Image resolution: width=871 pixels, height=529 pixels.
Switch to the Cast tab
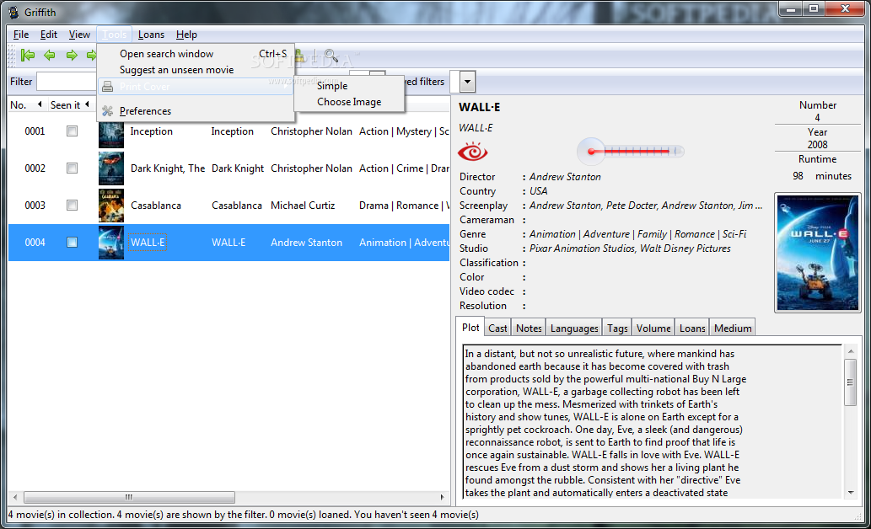tap(497, 328)
